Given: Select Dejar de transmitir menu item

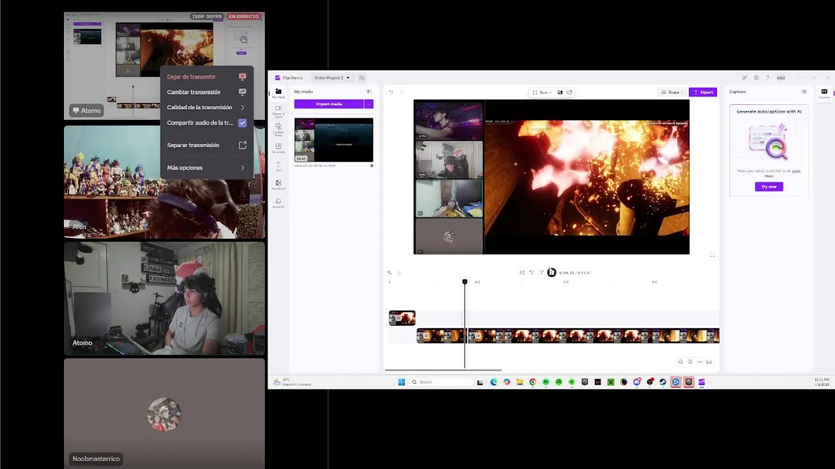Looking at the screenshot, I should [x=206, y=77].
